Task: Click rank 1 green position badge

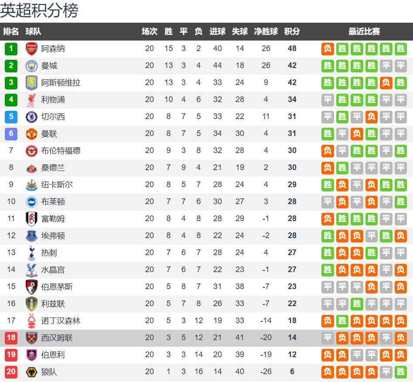Action: pyautogui.click(x=11, y=48)
